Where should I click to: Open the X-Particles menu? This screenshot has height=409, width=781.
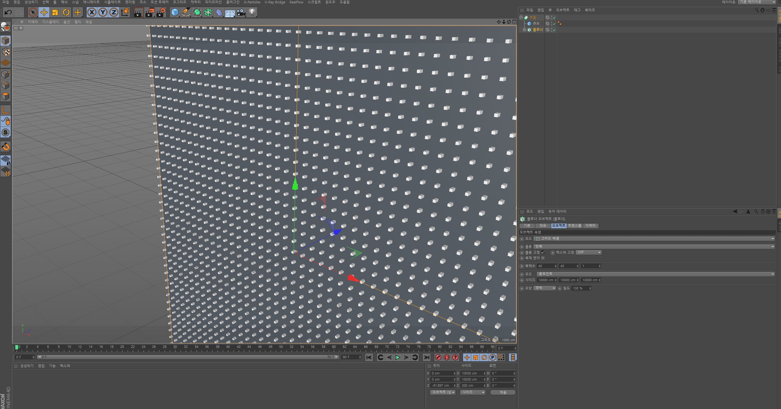(x=252, y=2)
